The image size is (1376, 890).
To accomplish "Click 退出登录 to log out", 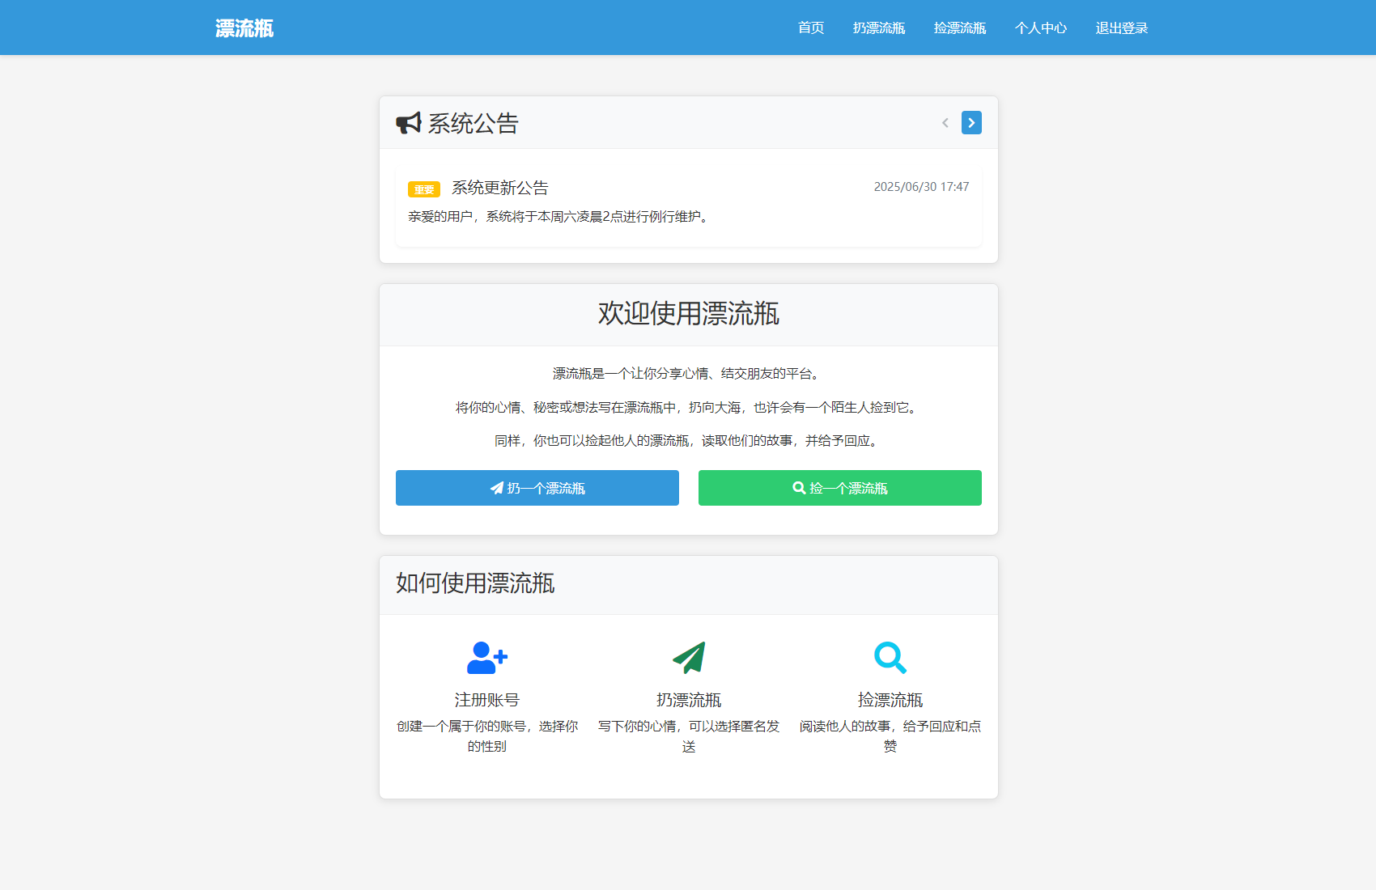I will 1120,28.
